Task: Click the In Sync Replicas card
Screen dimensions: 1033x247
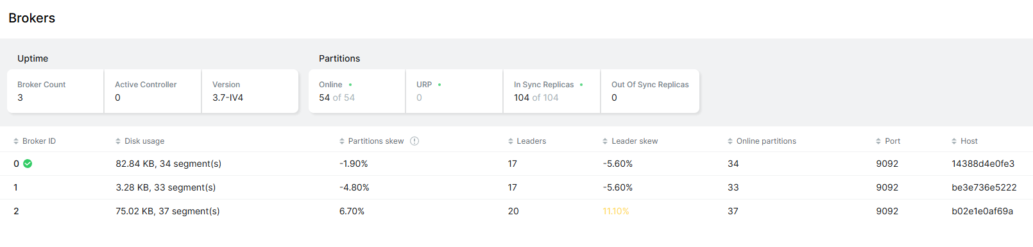Action: [x=552, y=91]
